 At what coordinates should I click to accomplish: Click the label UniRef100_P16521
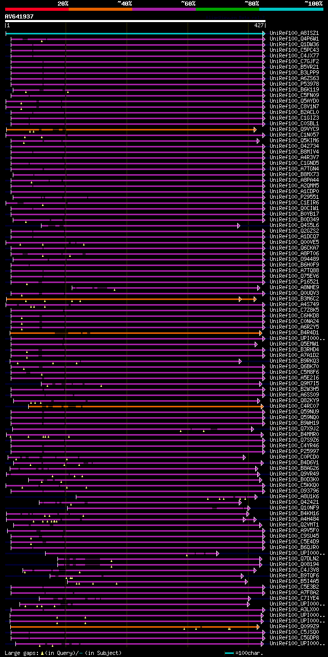[294, 282]
